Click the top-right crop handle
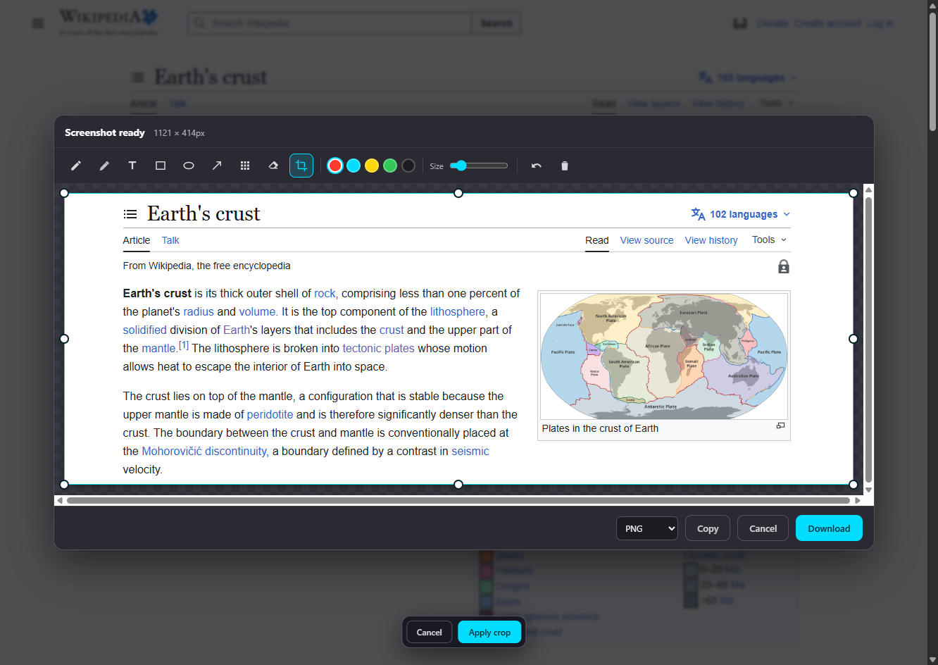This screenshot has height=665, width=938. pos(853,193)
